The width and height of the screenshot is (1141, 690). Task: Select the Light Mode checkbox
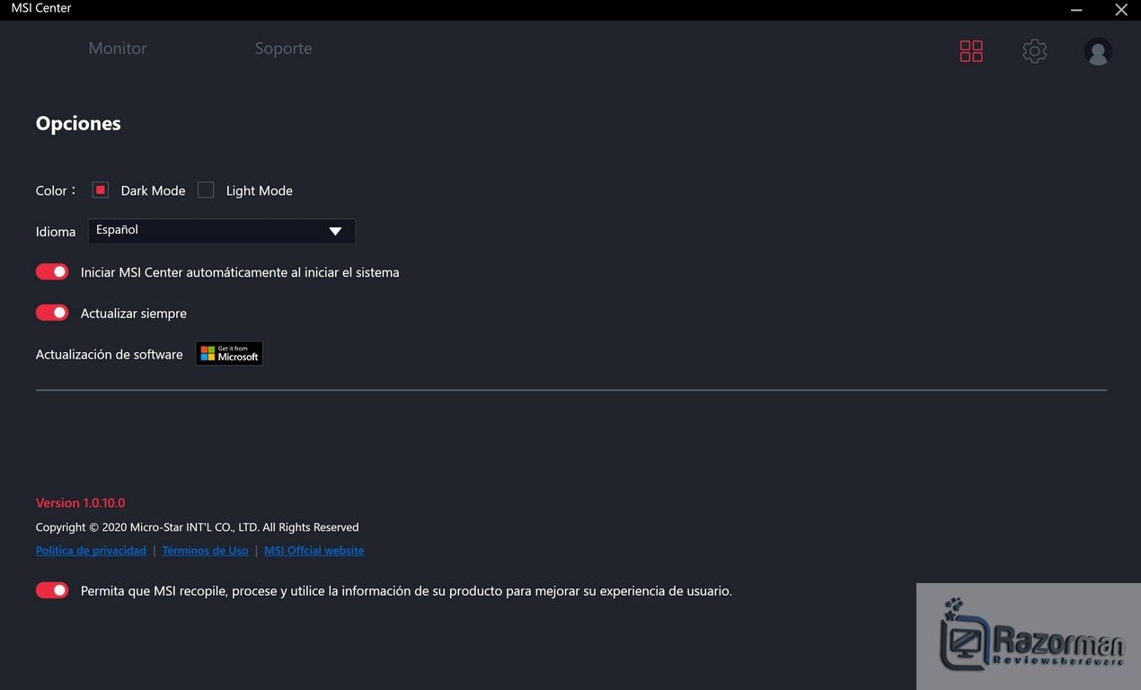[x=206, y=190]
